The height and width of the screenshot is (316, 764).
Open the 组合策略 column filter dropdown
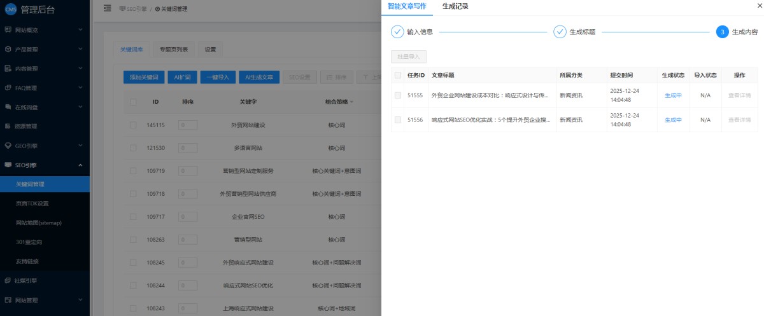(x=351, y=102)
